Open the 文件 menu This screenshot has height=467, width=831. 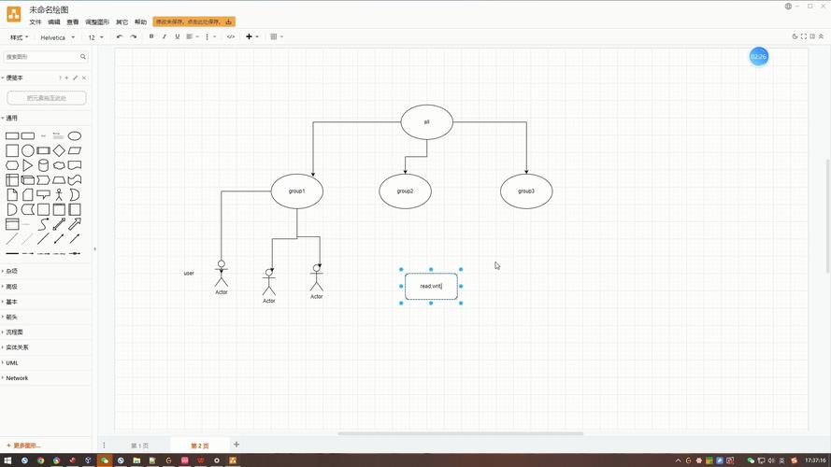pos(35,22)
